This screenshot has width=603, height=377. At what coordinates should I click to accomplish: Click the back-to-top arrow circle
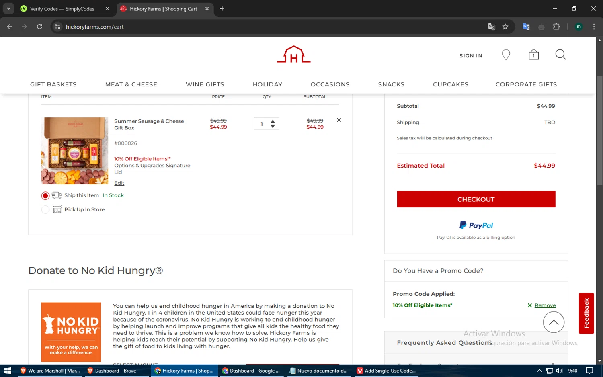pos(554,322)
